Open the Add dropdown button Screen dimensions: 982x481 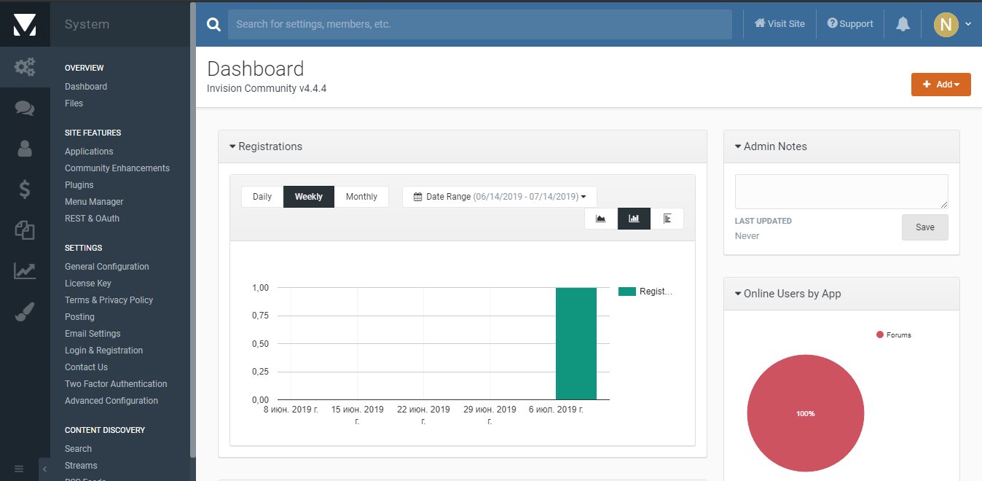[x=941, y=85]
